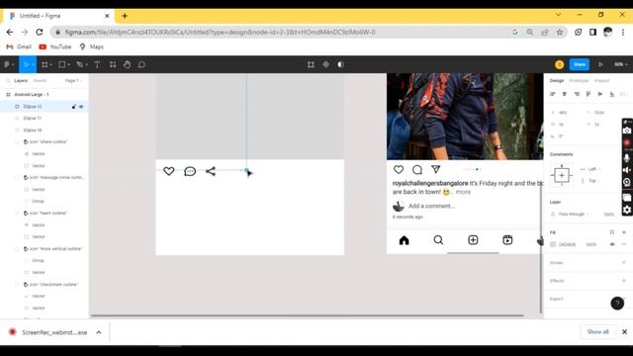The height and width of the screenshot is (356, 633).
Task: Remove the fill with the minus icon
Action: coord(624,244)
